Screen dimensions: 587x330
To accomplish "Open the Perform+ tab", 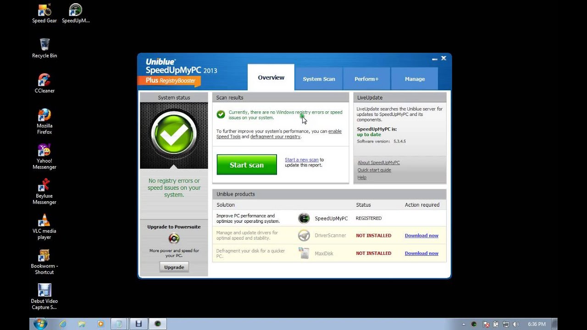I will pos(366,79).
